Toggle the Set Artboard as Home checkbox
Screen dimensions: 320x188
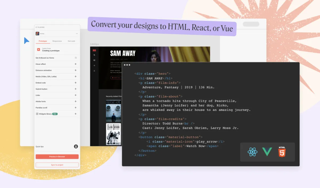76,58
